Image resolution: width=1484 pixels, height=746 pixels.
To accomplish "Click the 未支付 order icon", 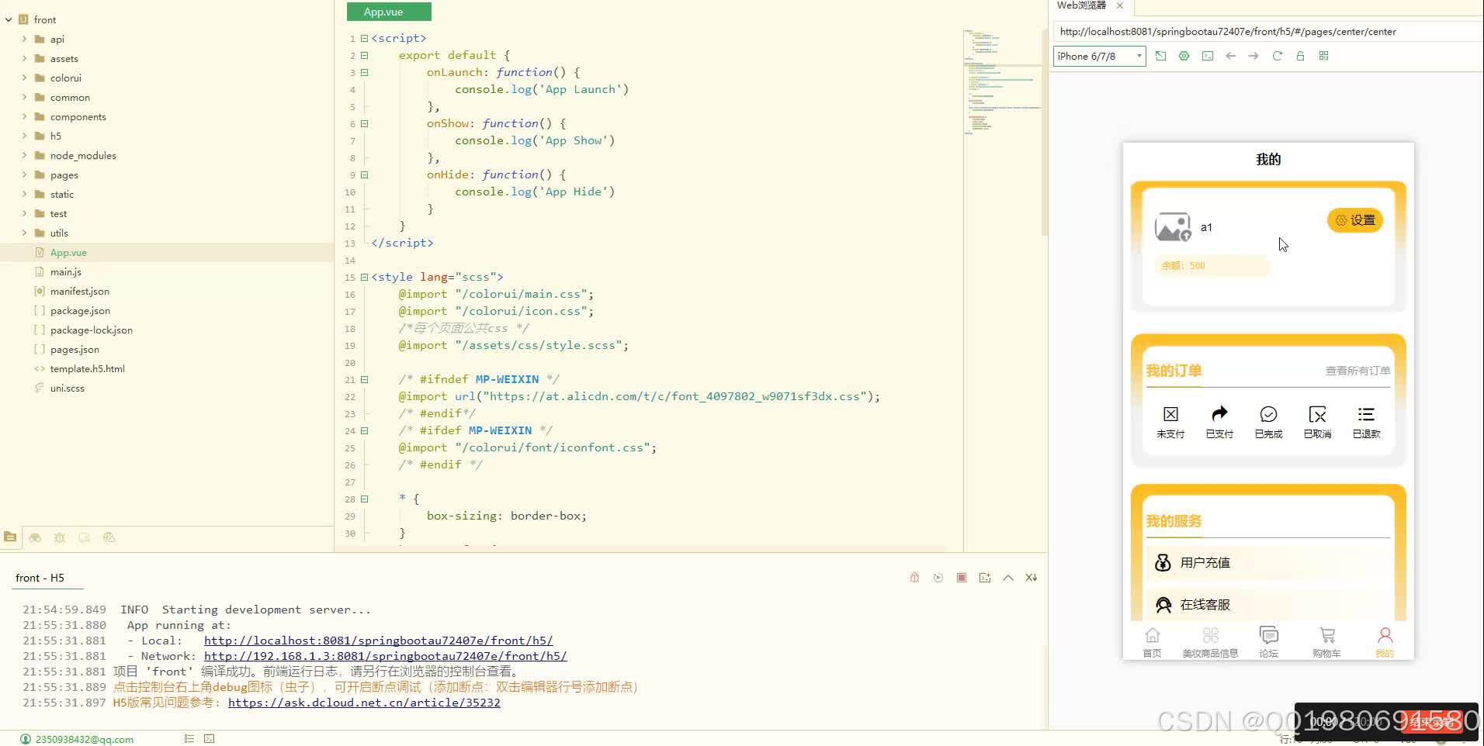I will pyautogui.click(x=1170, y=414).
